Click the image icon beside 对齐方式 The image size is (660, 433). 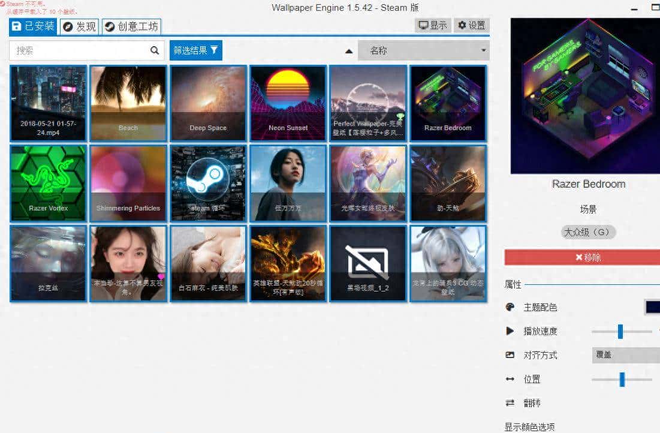tap(510, 355)
